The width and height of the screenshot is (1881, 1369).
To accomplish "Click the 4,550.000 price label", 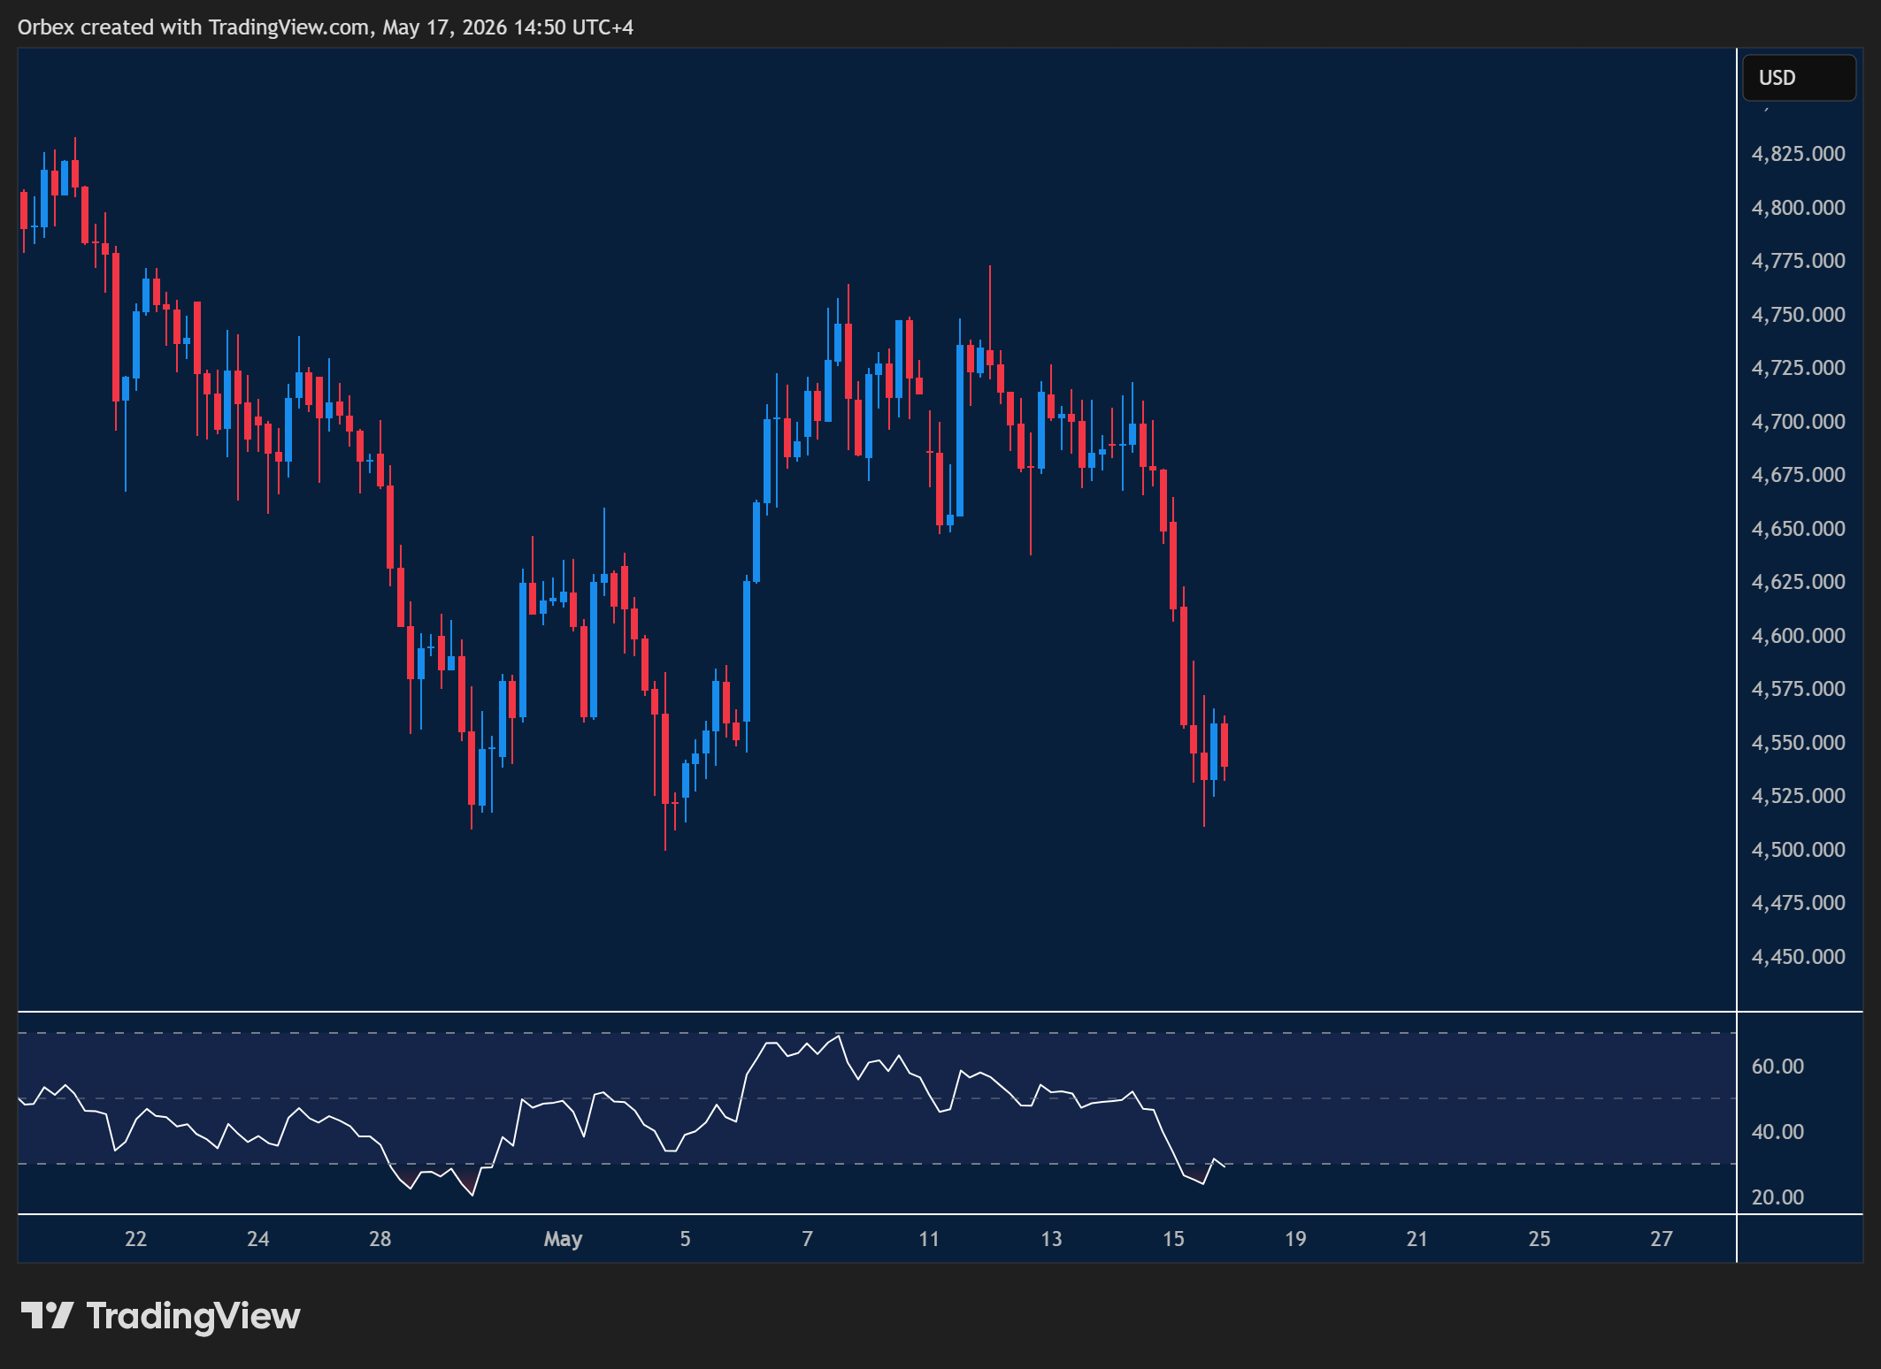I will coord(1798,743).
